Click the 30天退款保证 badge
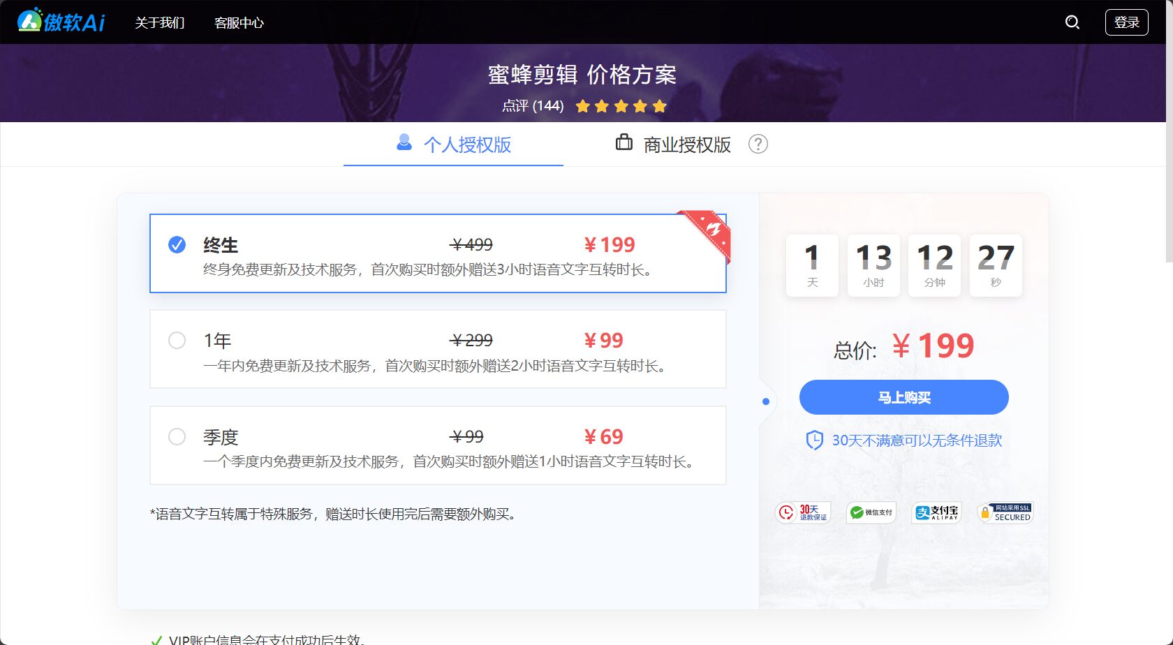1173x645 pixels. 803,512
